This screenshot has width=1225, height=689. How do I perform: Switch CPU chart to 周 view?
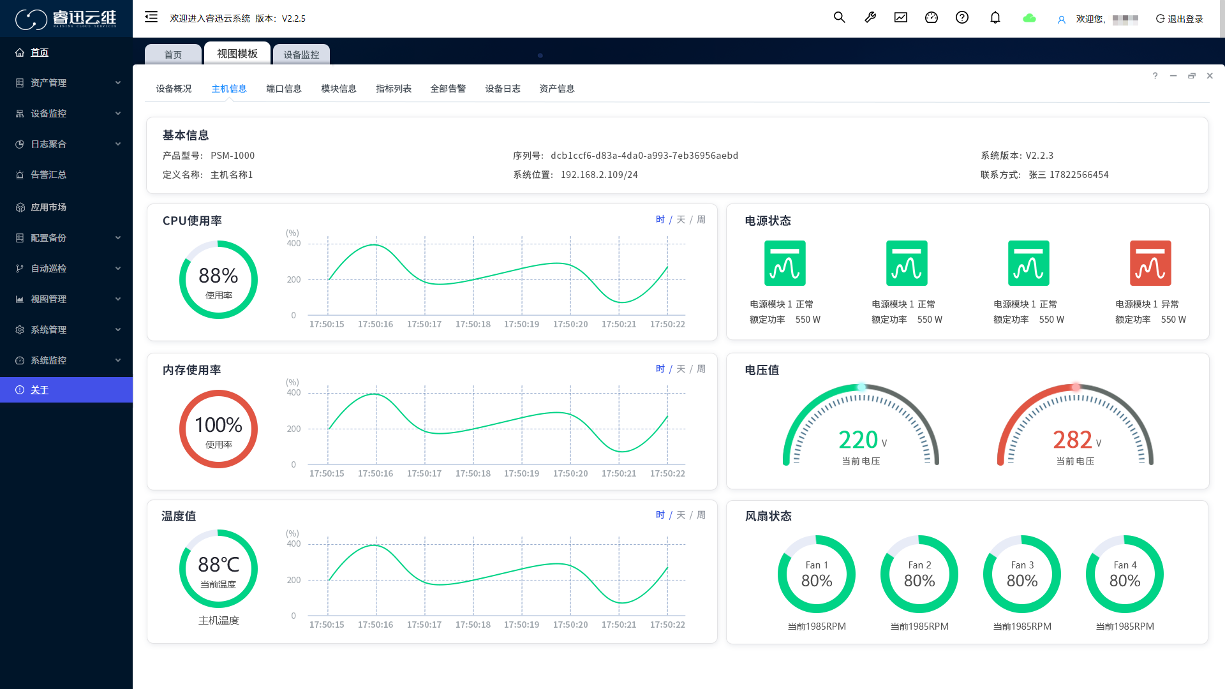[701, 219]
